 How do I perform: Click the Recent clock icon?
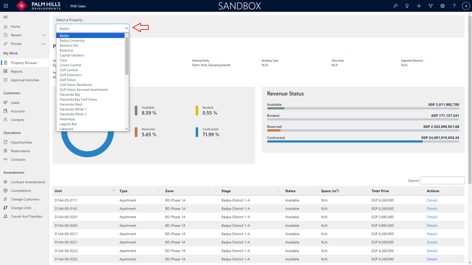tap(5, 35)
